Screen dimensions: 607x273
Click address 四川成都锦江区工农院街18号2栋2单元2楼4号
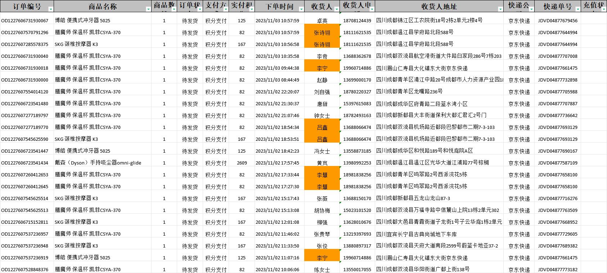[430, 20]
